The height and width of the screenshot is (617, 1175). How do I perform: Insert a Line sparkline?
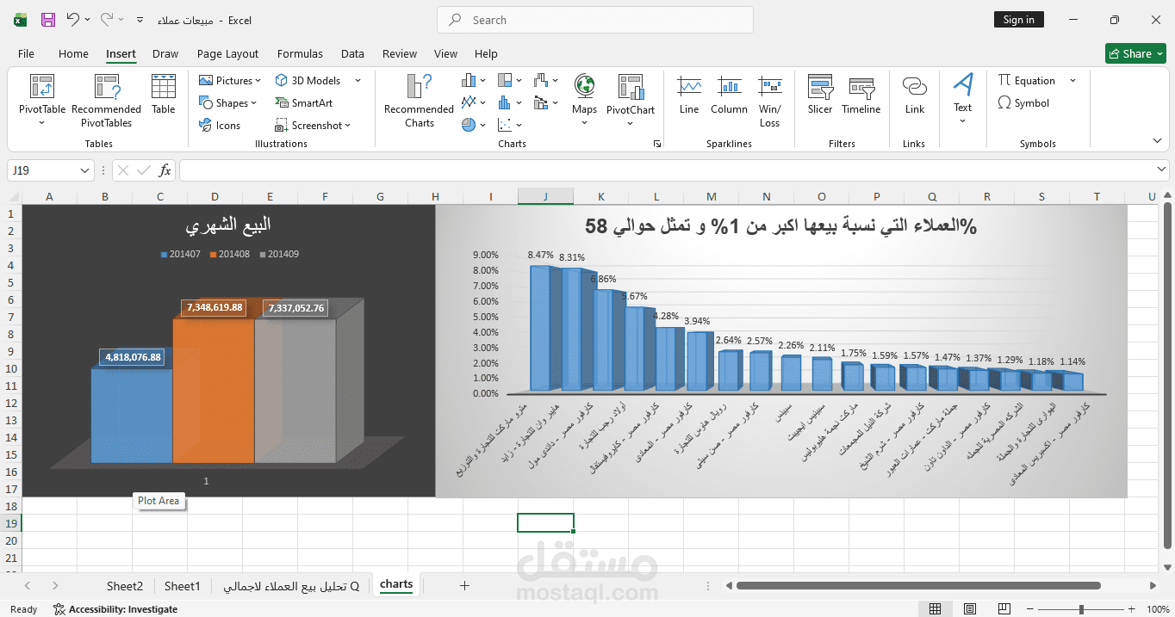click(689, 95)
